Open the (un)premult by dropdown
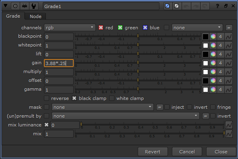238x159 pixels. tap(126, 116)
